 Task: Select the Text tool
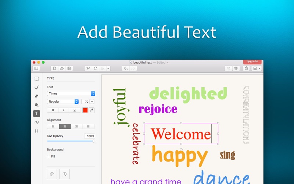(x=36, y=113)
